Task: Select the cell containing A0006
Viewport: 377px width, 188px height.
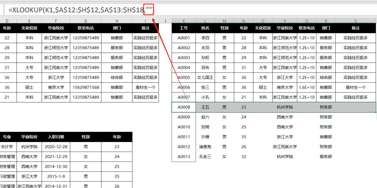Action: (184, 87)
